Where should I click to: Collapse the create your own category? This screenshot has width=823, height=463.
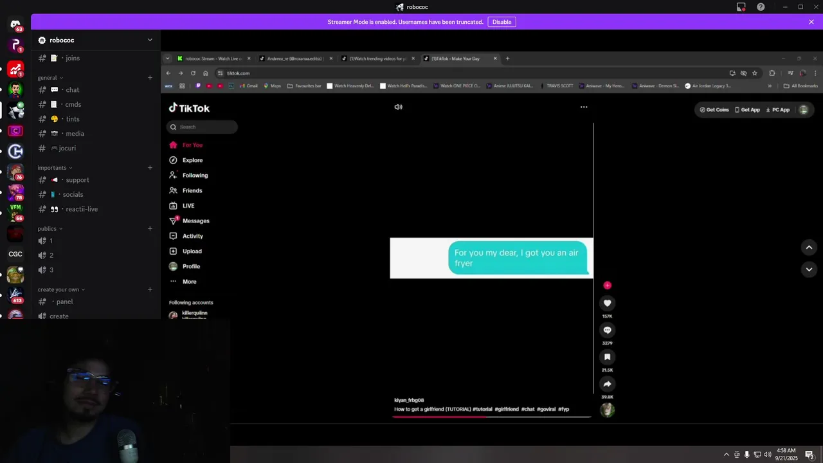[61, 289]
